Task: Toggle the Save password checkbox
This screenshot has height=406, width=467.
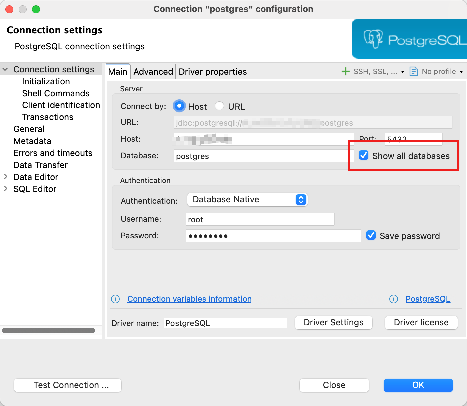Action: [371, 235]
